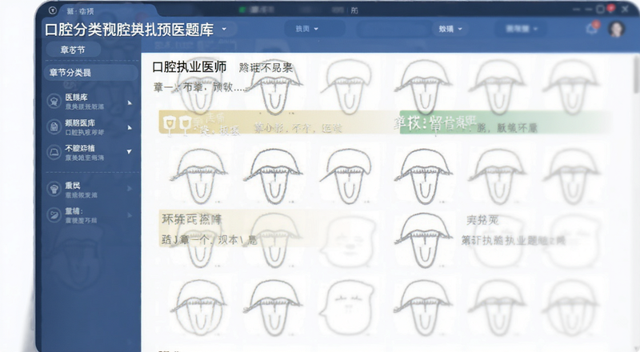640x352 pixels.
Task: Click the notification bell icon
Action: pos(592,29)
